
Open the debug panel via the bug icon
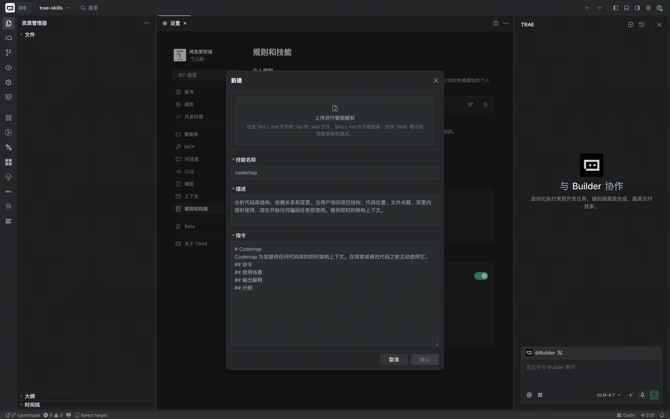[x=8, y=82]
